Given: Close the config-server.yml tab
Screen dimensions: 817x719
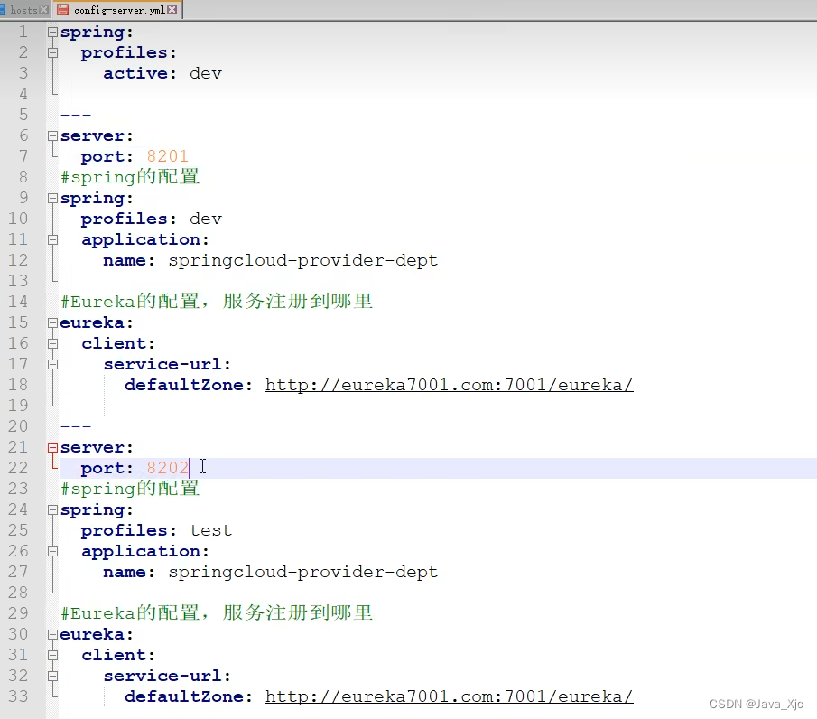Looking at the screenshot, I should [x=172, y=10].
